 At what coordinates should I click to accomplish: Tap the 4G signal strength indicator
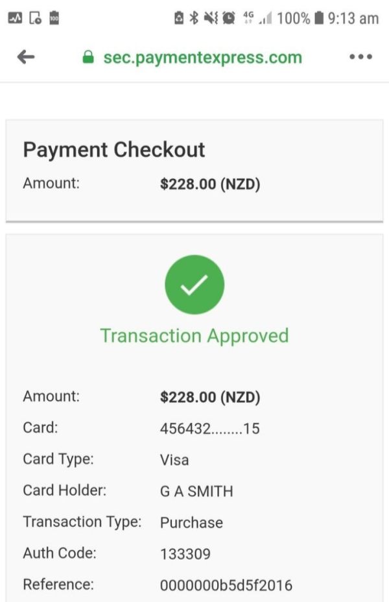click(256, 18)
